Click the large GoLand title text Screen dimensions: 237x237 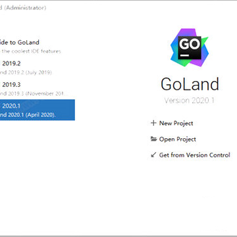190,84
